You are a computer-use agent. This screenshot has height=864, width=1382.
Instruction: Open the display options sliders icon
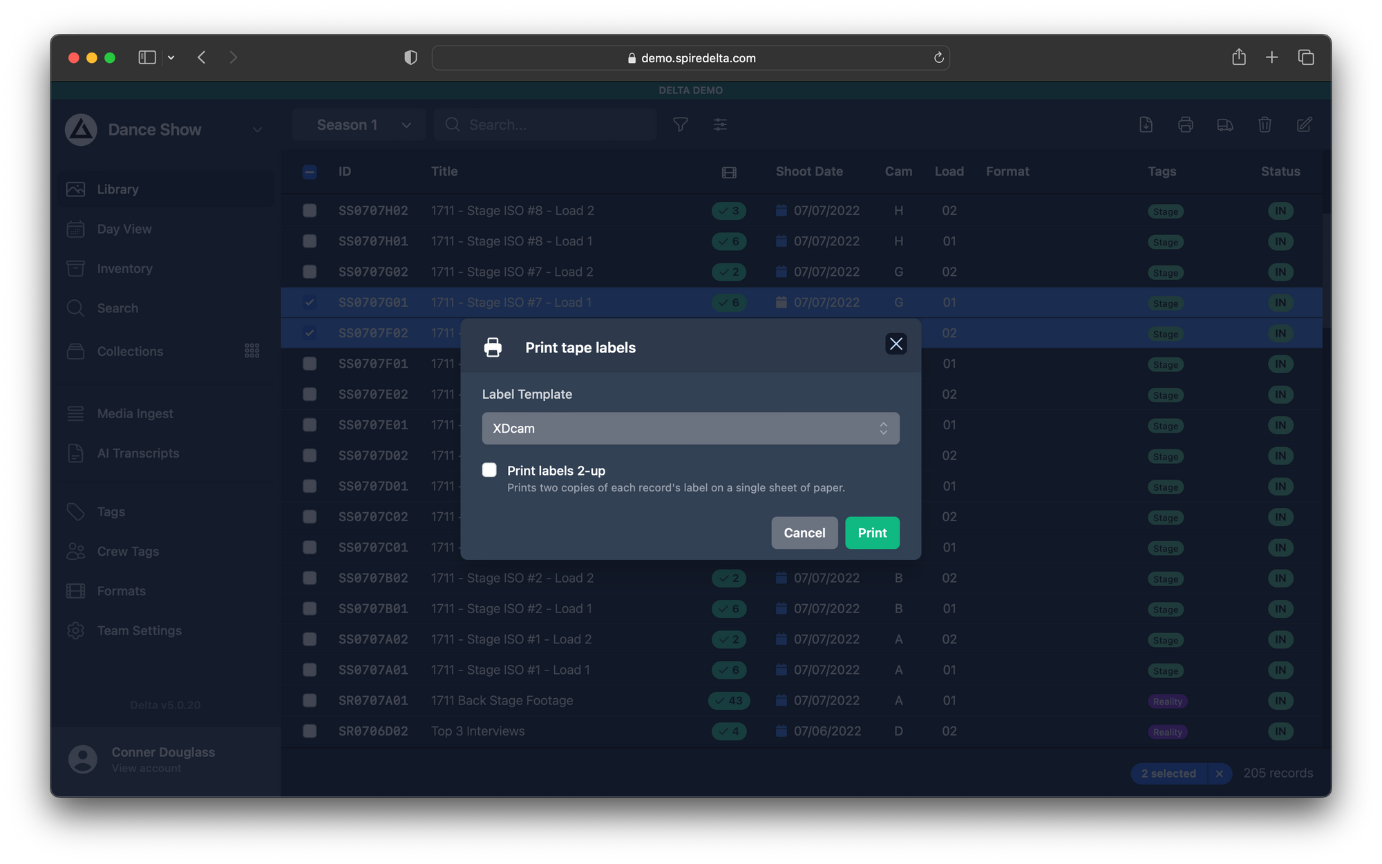click(x=720, y=124)
